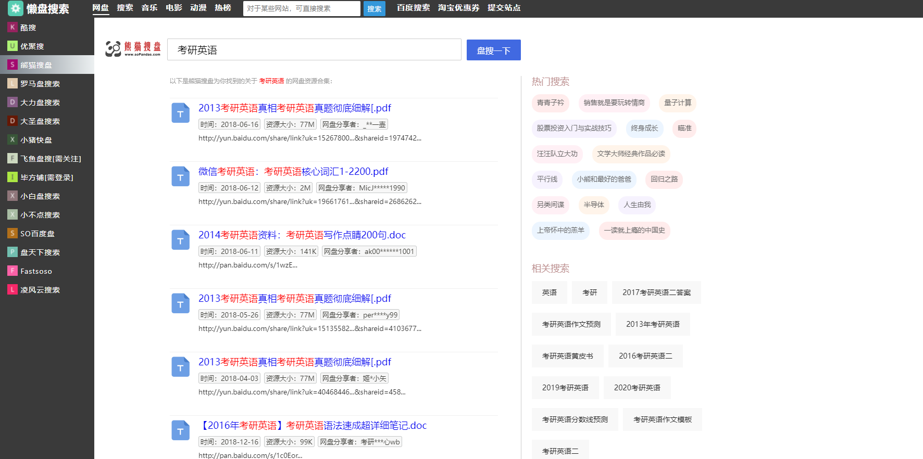Click related search 考研英语分数线预测
923x459 pixels.
[575, 419]
